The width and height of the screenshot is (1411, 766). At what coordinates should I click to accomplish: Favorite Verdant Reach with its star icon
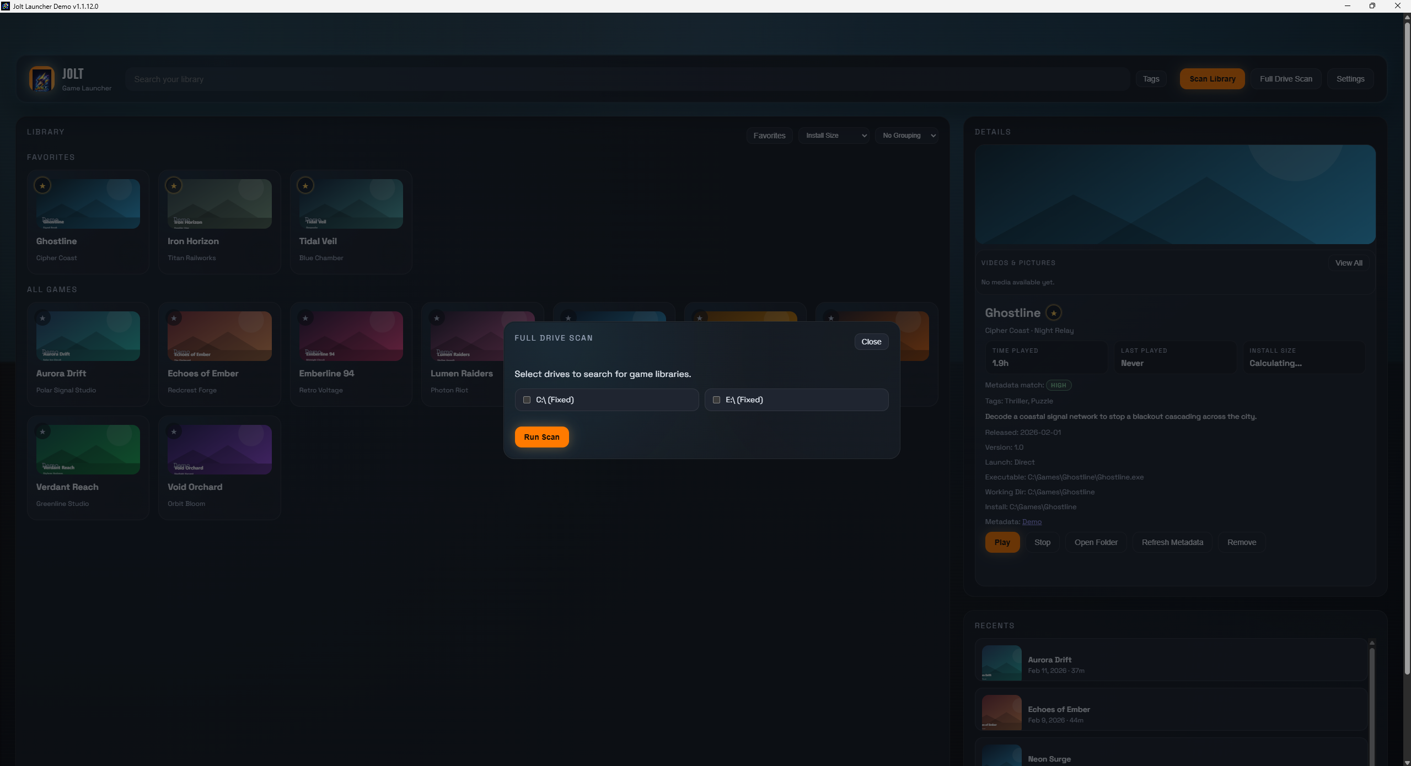(x=42, y=431)
